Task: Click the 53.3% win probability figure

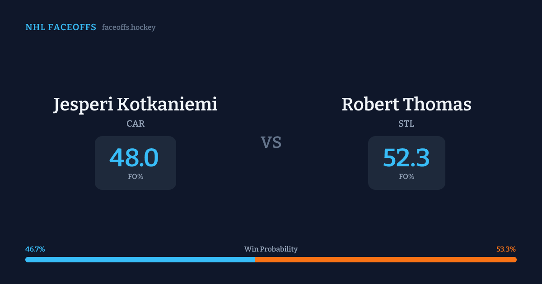Action: 506,249
